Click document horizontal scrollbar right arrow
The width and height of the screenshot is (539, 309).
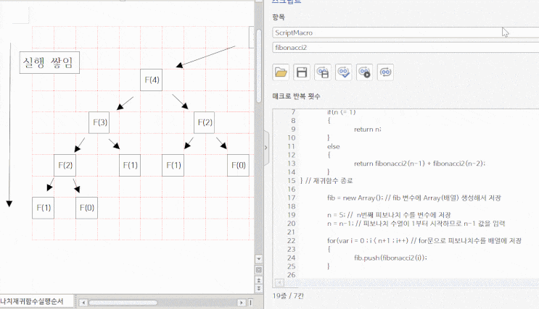tap(242, 302)
